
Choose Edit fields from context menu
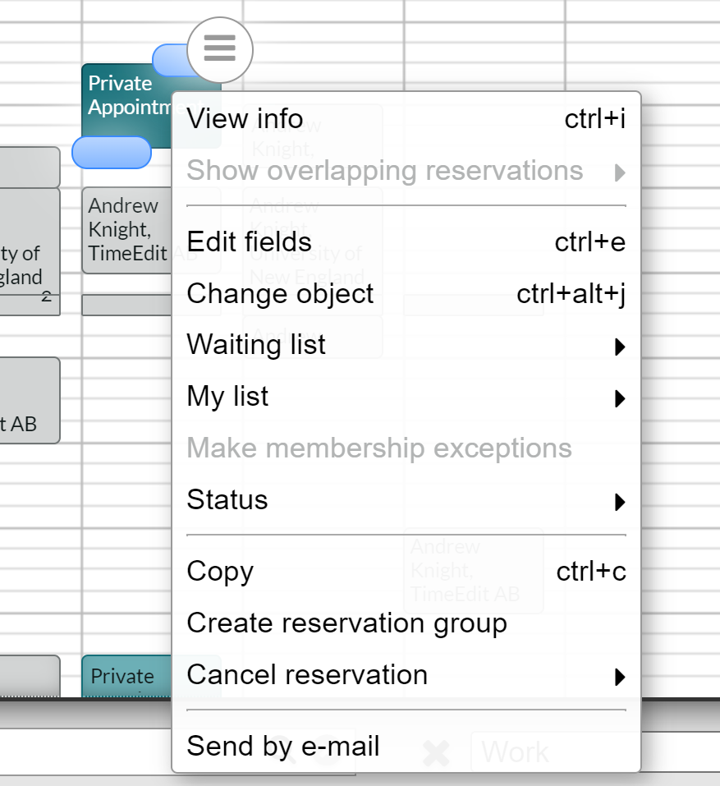pos(406,242)
